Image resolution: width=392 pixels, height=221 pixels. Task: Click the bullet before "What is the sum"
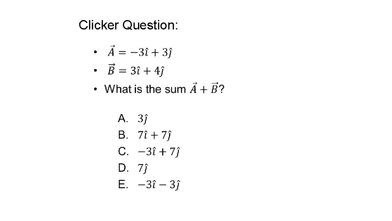95,89
